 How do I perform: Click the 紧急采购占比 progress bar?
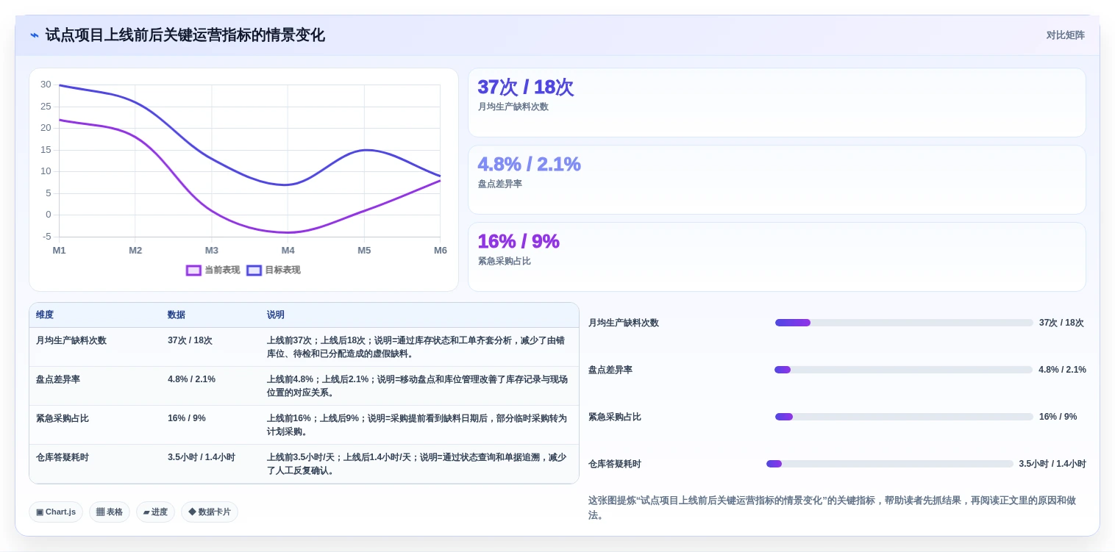click(x=904, y=417)
